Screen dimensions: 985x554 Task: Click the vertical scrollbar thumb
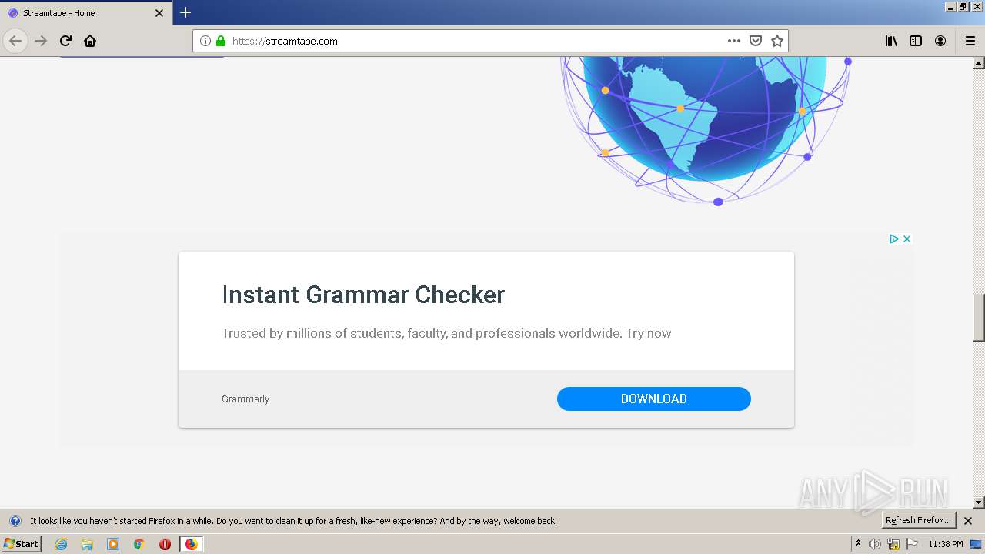coord(979,317)
